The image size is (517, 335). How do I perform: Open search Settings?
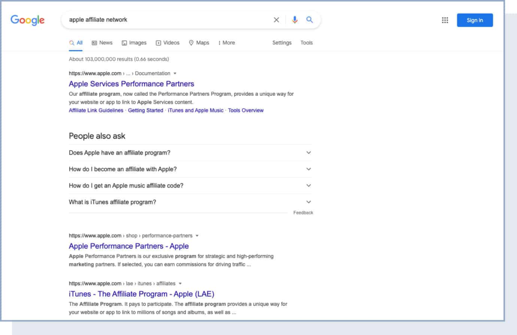click(282, 43)
